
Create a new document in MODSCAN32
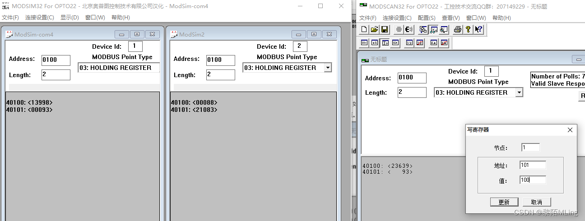point(364,29)
